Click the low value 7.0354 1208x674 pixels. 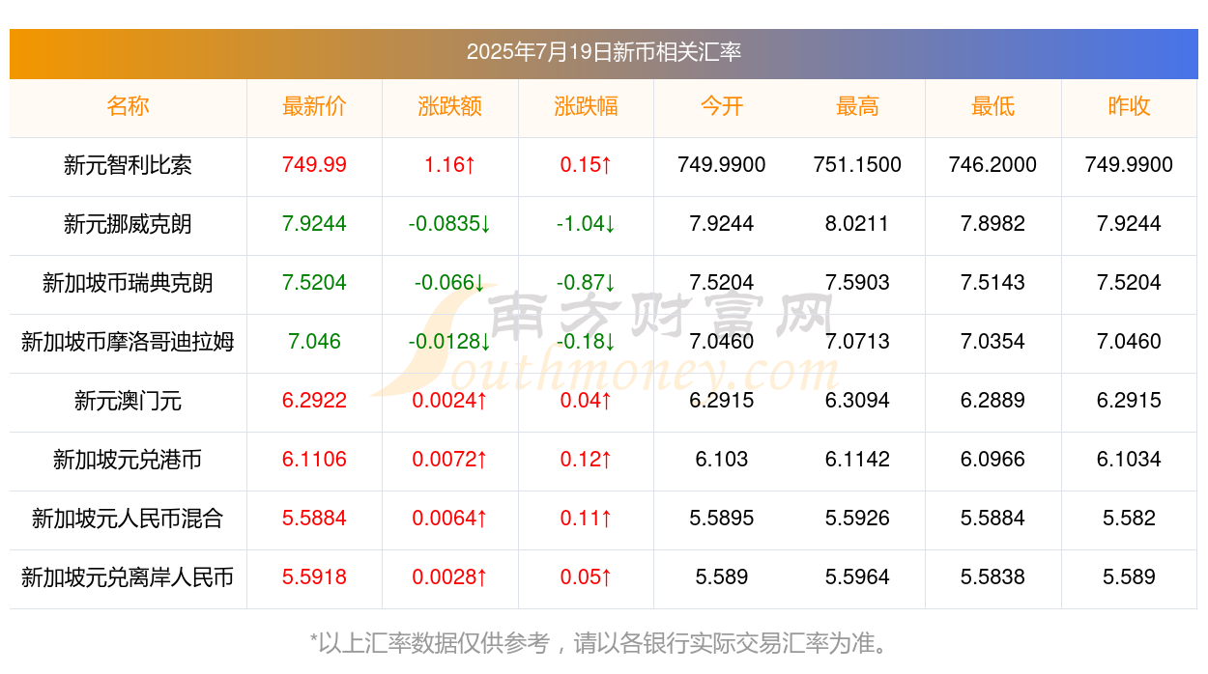[x=993, y=342]
